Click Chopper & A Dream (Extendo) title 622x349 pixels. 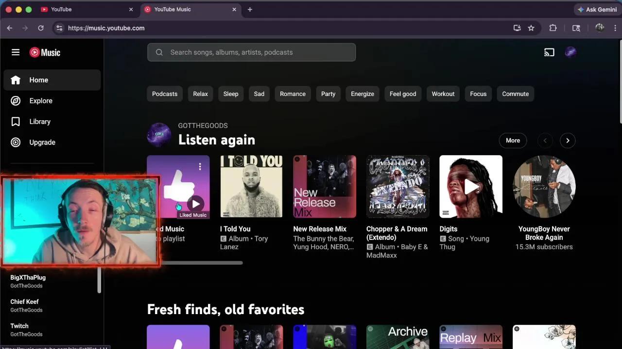(397, 233)
